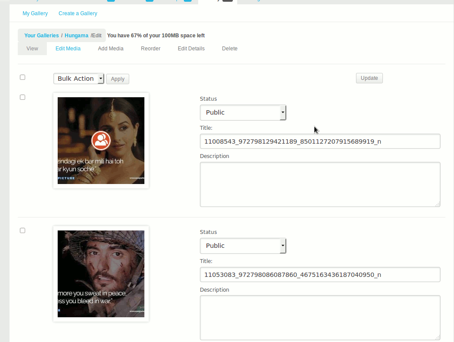This screenshot has width=454, height=342.
Task: Open the Create a Gallery link
Action: (78, 13)
